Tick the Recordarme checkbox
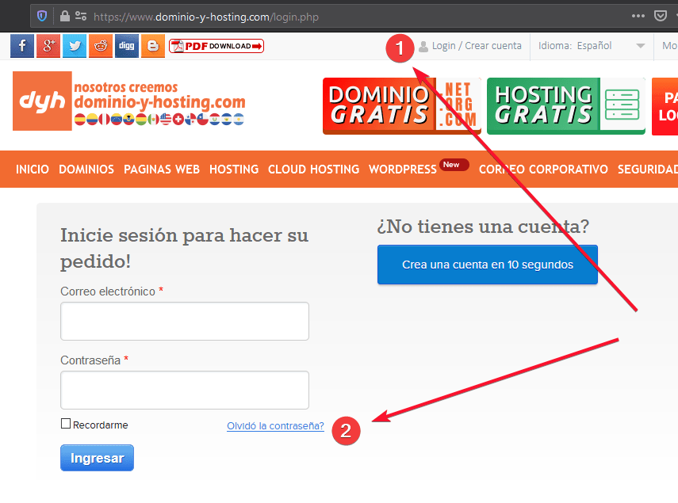Viewport: 678px width, 503px height. click(66, 424)
